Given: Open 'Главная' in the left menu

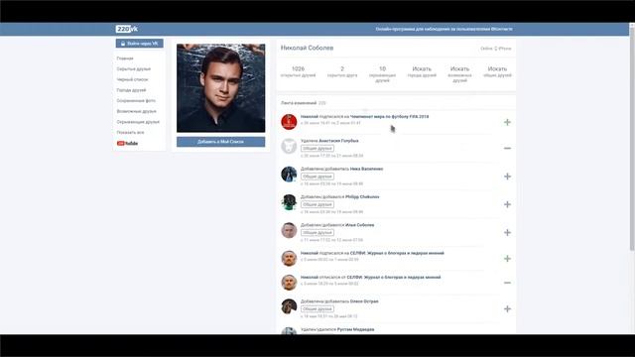Looking at the screenshot, I should (125, 59).
